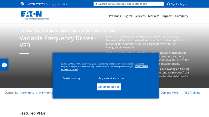Click Variable Frequency Drives - VFD heading
Screen dimensions: 209x117
58,42
